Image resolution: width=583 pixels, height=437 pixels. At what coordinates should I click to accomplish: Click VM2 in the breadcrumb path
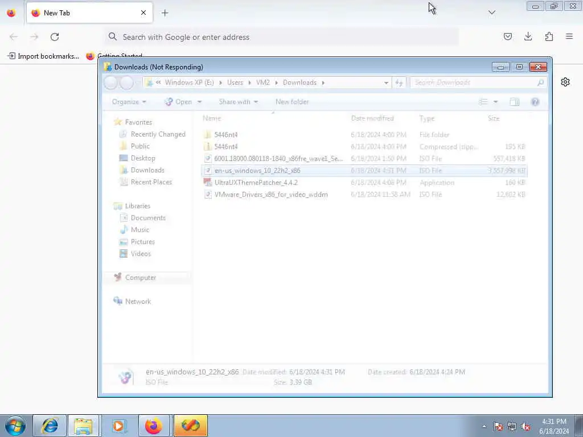coord(262,83)
